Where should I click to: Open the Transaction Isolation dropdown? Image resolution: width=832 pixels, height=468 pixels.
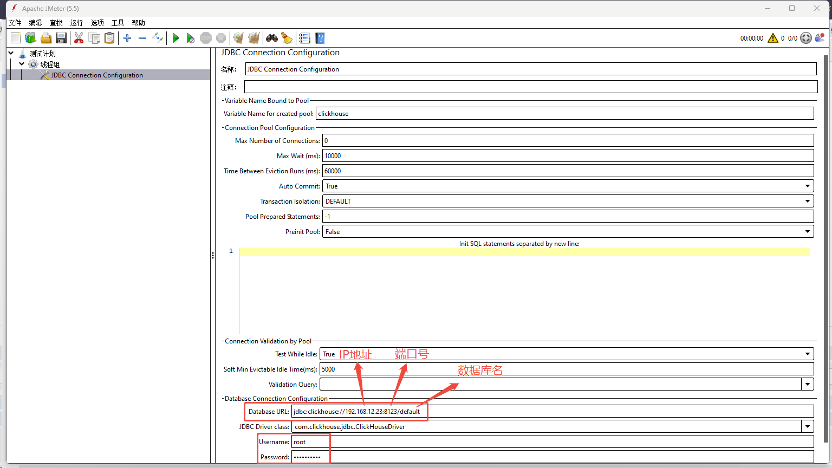coord(568,201)
